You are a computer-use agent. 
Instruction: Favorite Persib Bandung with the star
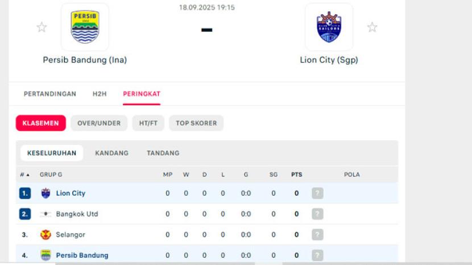click(x=42, y=27)
